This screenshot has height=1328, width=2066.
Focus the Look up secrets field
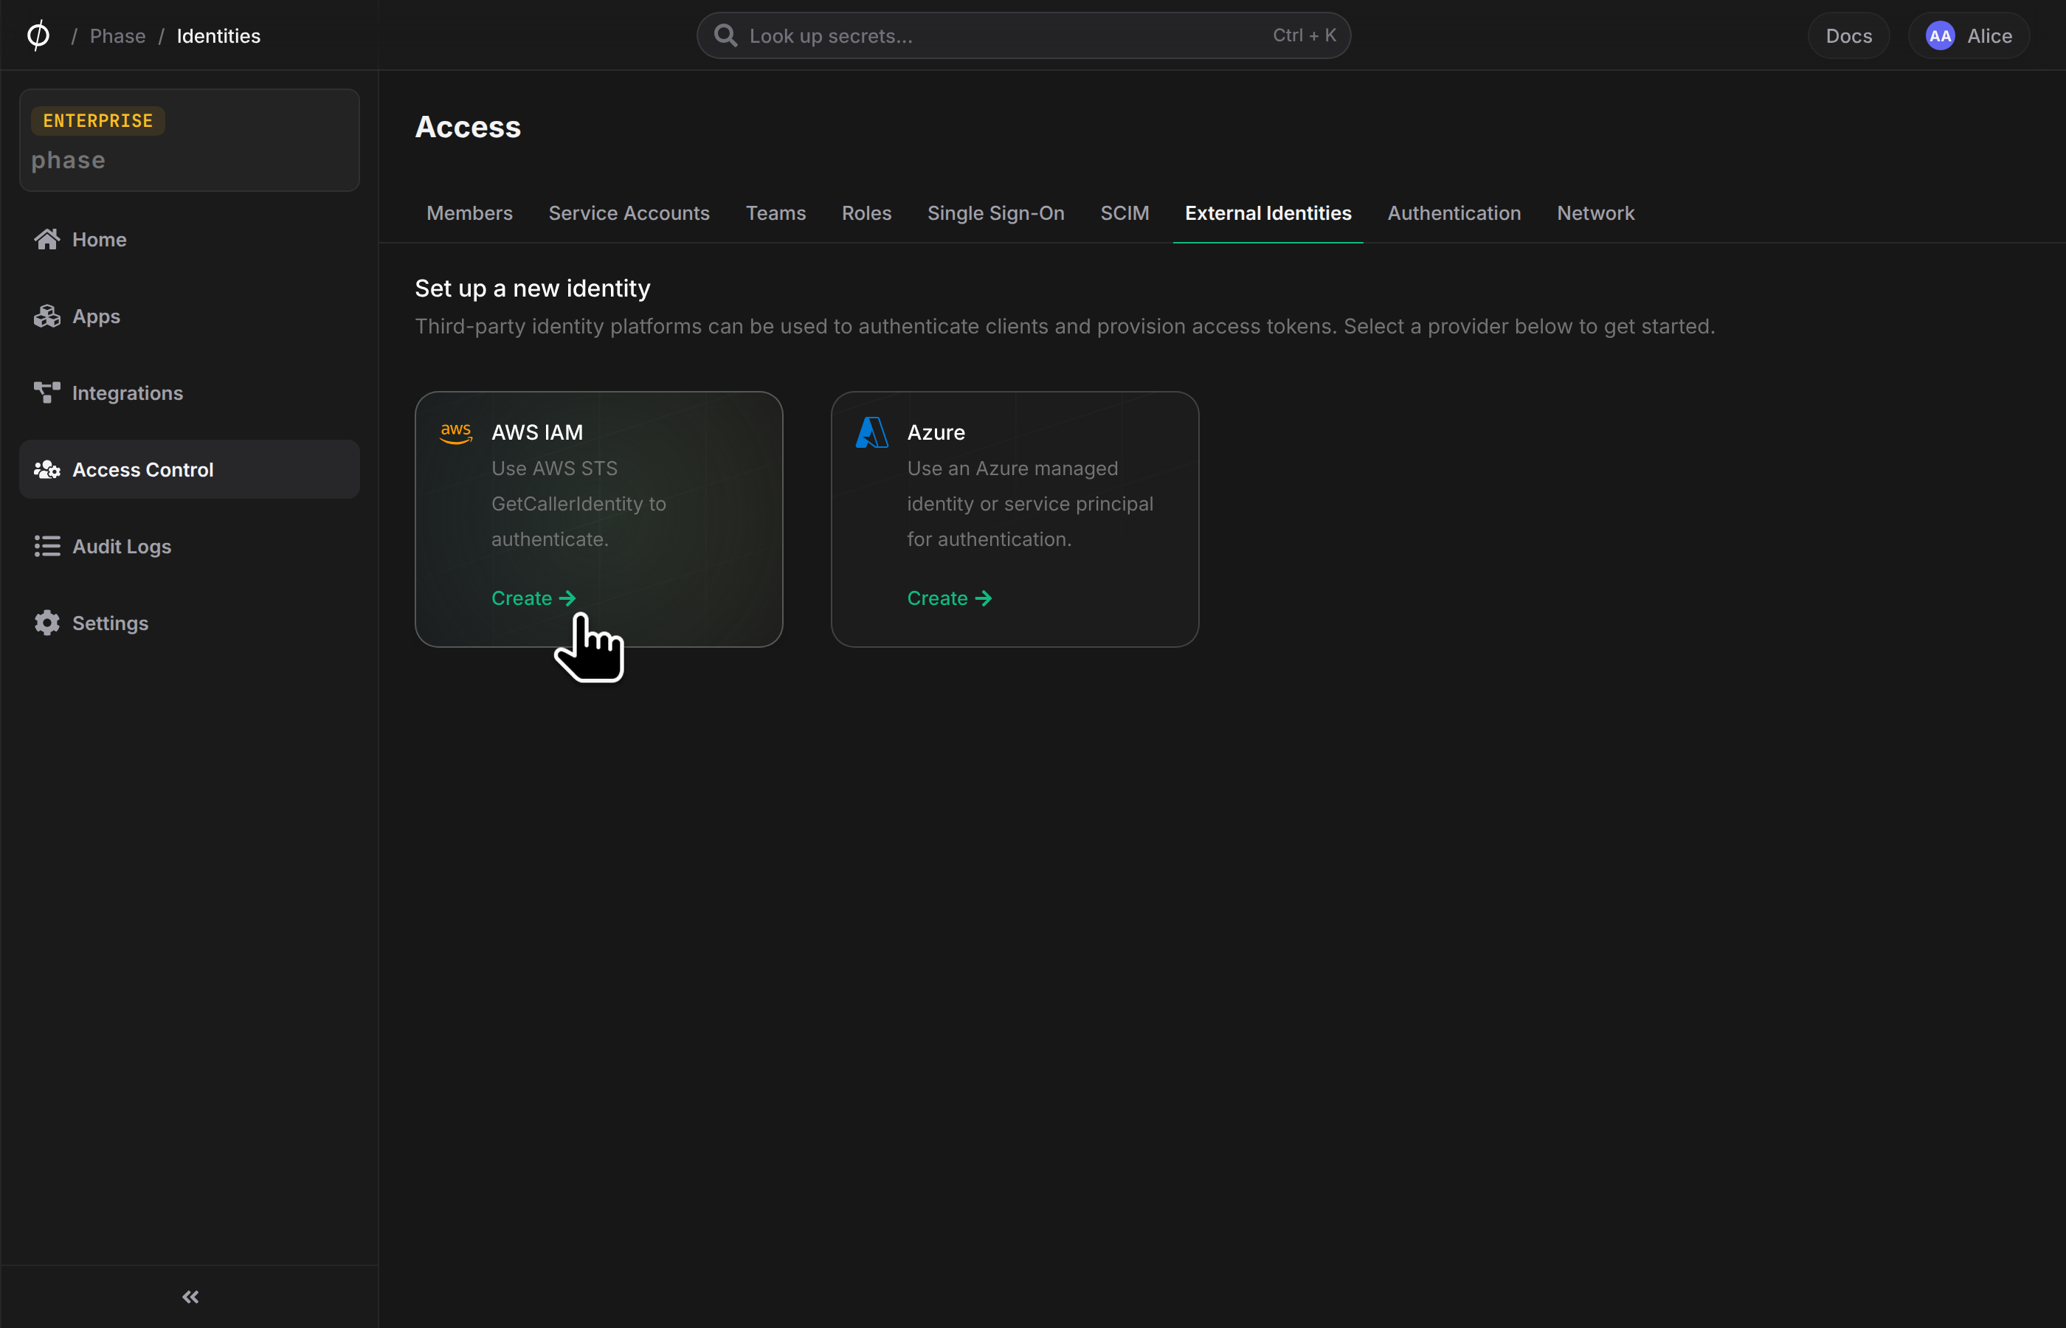coord(1023,35)
